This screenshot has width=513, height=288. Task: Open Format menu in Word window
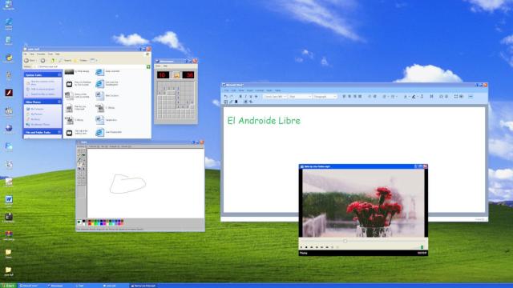(260, 90)
